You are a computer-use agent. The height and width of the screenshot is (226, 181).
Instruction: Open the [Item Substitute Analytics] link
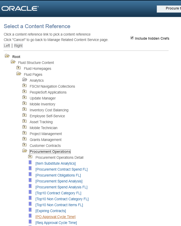coord(56,163)
